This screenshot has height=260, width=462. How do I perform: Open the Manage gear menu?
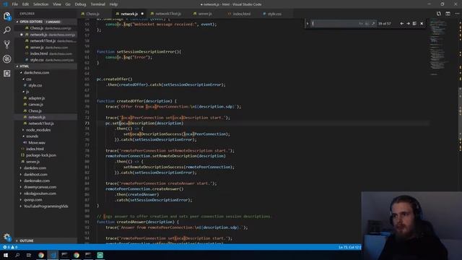[6, 237]
